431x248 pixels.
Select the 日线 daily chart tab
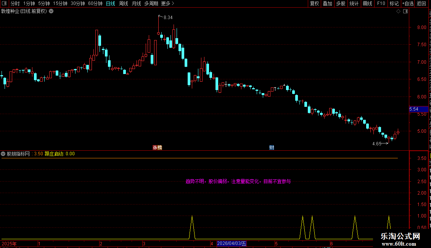coord(111,3)
